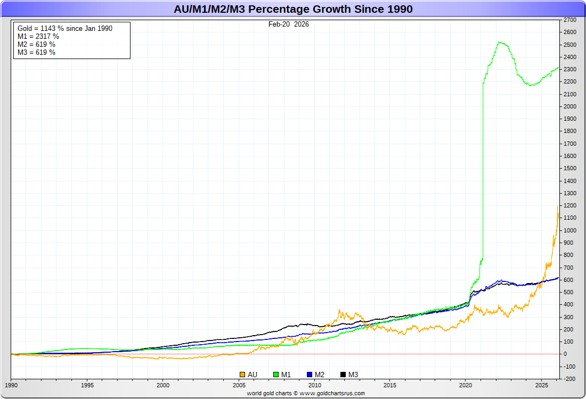Click the Feb-20 2026 date label

pyautogui.click(x=289, y=24)
